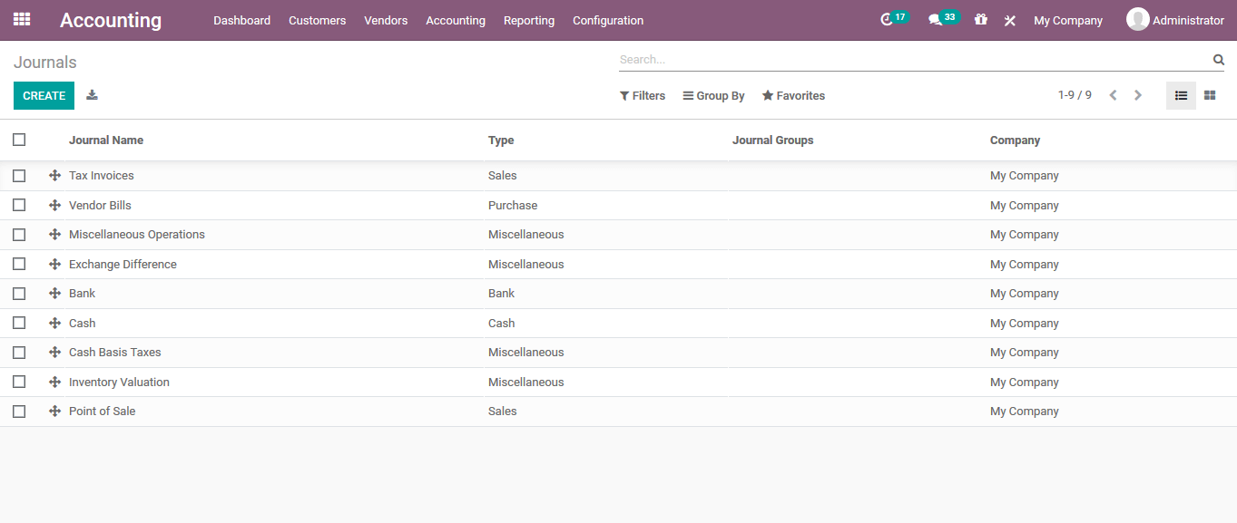Check the checkbox for the Bank journal

coord(19,293)
